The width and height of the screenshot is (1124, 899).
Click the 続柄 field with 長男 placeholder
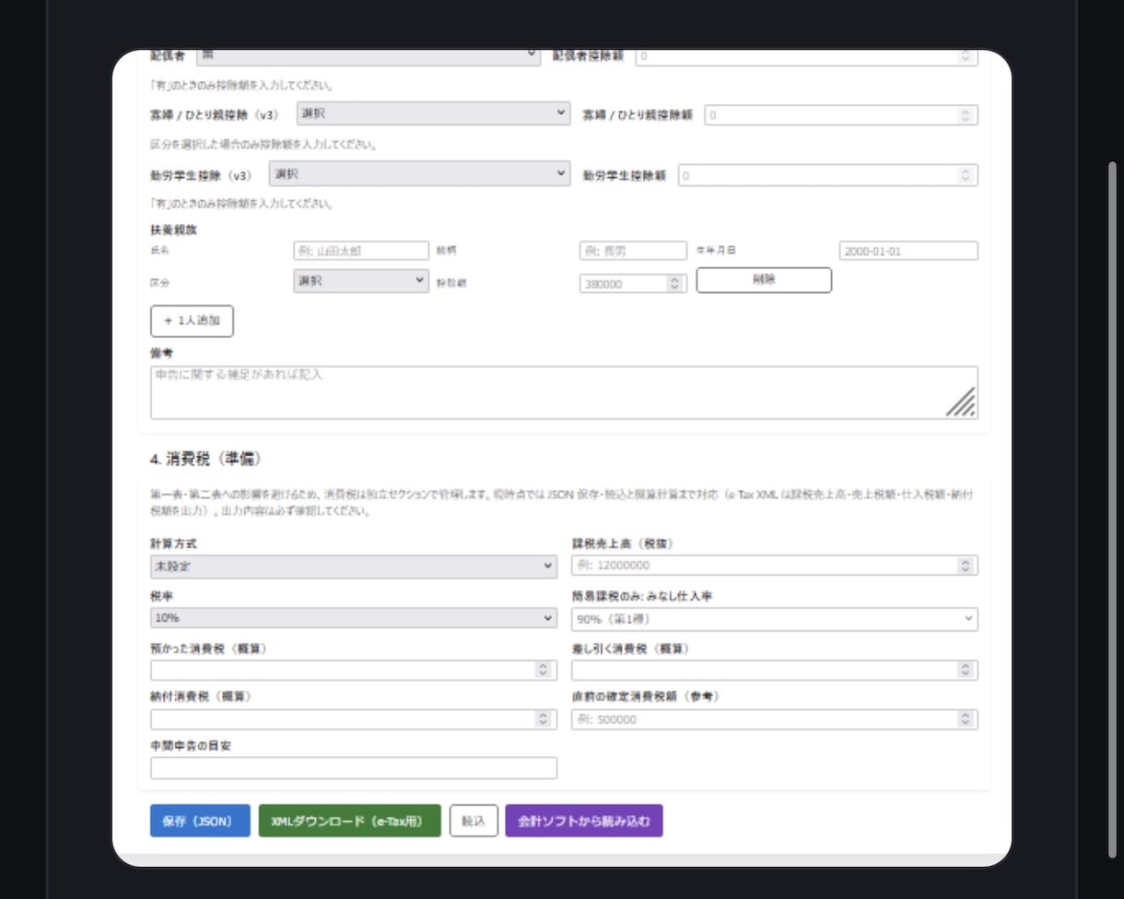(x=633, y=251)
